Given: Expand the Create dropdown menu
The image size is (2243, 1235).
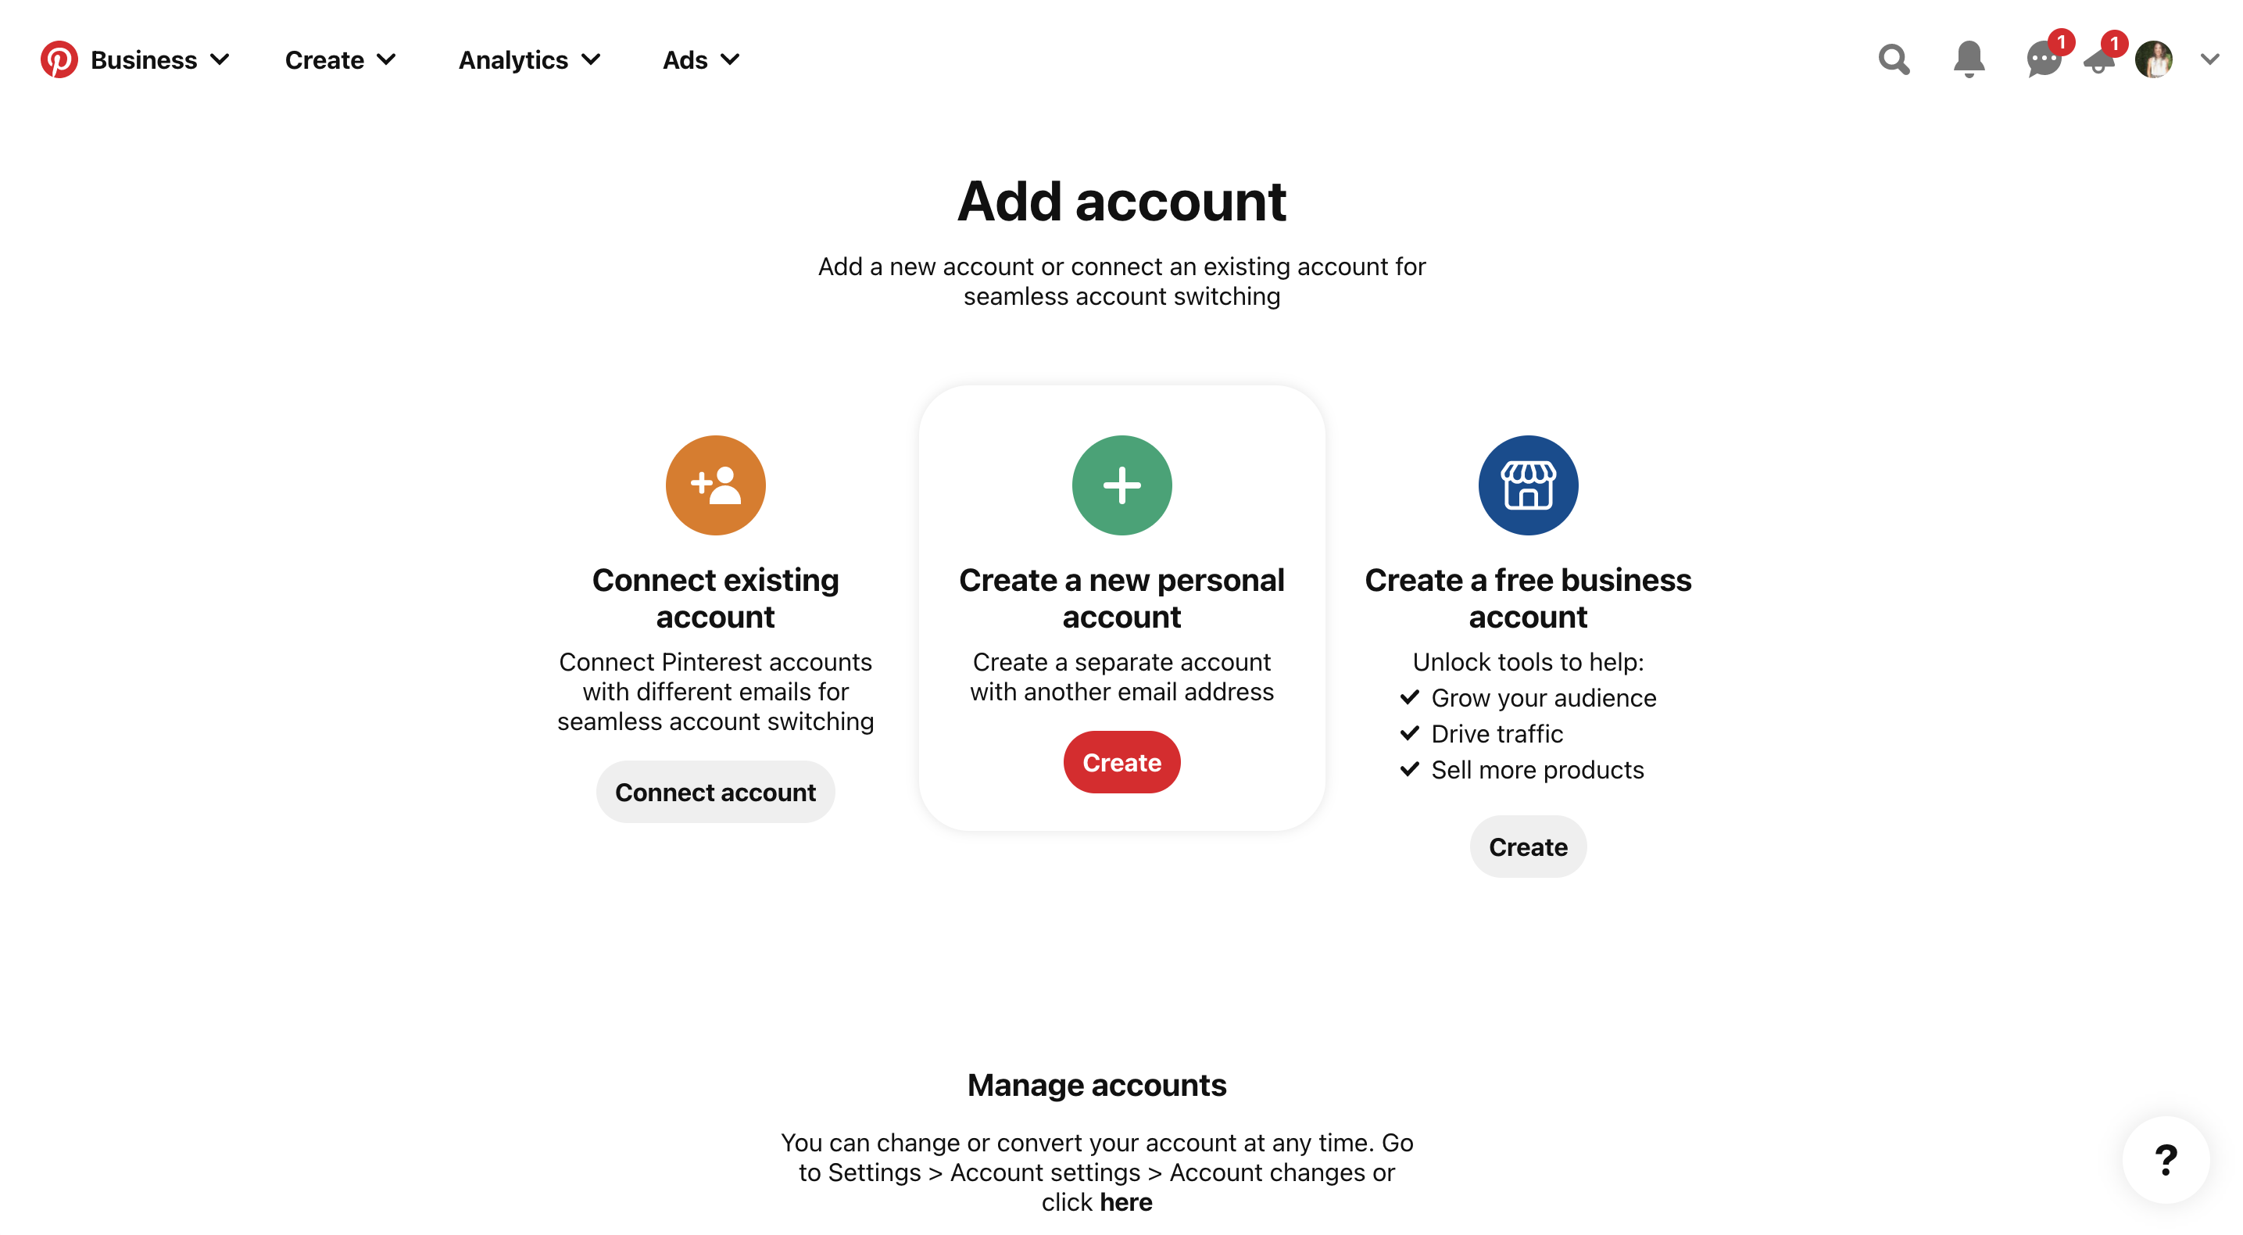Looking at the screenshot, I should pyautogui.click(x=341, y=61).
